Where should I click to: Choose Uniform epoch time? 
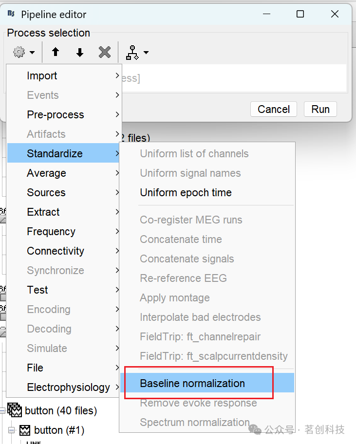coord(207,193)
